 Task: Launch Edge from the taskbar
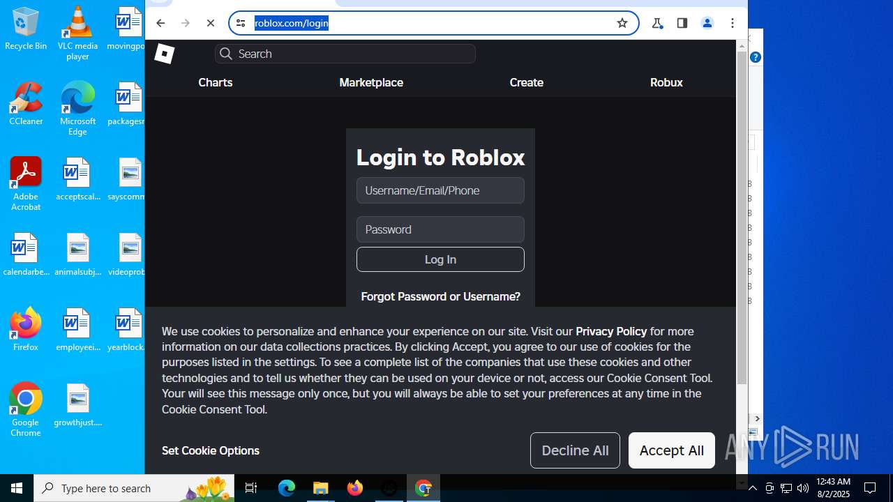(x=287, y=488)
